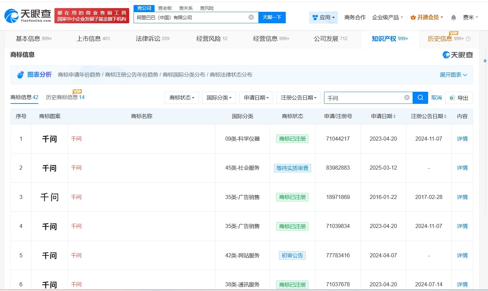Open the 国际分类 filter dropdown
Viewport: 488px width, 291px height.
coord(219,98)
